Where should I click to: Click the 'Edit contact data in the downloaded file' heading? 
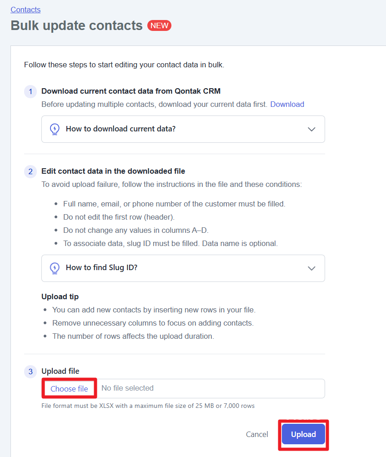113,171
